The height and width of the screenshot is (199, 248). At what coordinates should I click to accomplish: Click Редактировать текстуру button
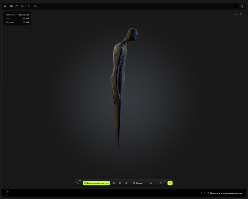click(x=96, y=183)
